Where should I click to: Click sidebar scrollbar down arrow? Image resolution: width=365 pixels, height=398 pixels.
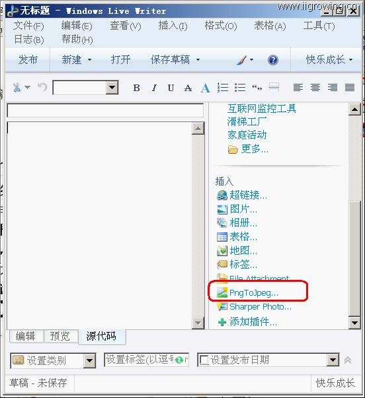(354, 323)
